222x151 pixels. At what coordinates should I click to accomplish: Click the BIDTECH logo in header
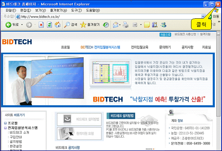click(x=17, y=42)
